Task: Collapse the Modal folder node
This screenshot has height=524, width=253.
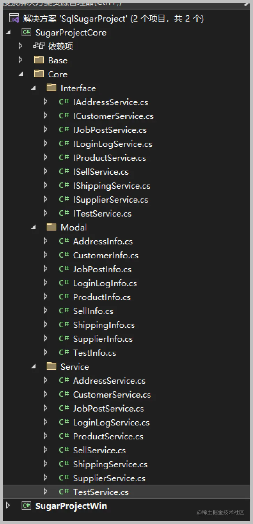Action: 34,227
